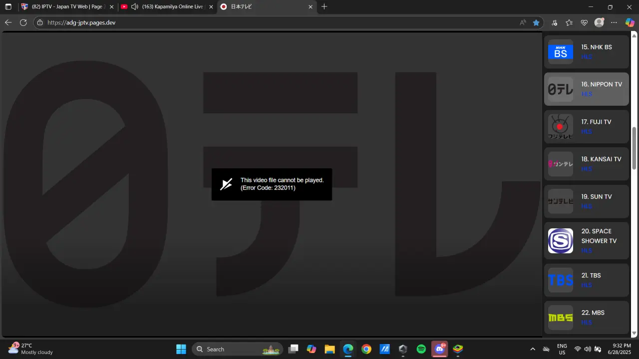Image resolution: width=639 pixels, height=359 pixels.
Task: Open the Edge profile avatar
Action: pos(599,22)
